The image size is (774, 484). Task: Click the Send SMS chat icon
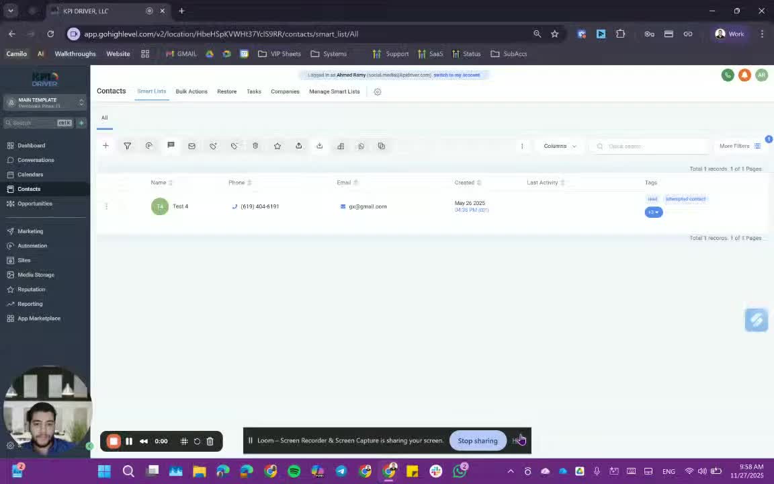[171, 145]
